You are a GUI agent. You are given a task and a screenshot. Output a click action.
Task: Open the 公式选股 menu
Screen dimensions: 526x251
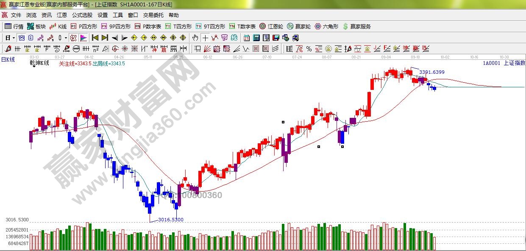click(x=82, y=15)
